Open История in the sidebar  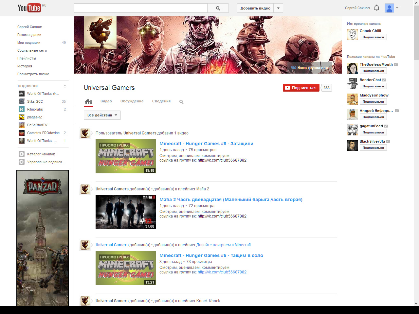click(x=25, y=66)
